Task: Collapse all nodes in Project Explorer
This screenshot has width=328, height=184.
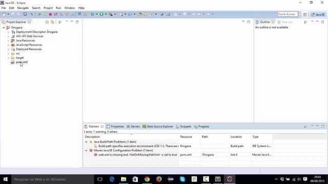Action: tap(47, 22)
